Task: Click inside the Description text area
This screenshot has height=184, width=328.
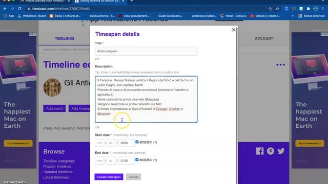Action: click(x=146, y=99)
